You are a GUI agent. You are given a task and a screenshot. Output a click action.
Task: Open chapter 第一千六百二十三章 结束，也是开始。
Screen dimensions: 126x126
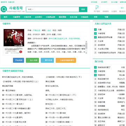click(17, 95)
